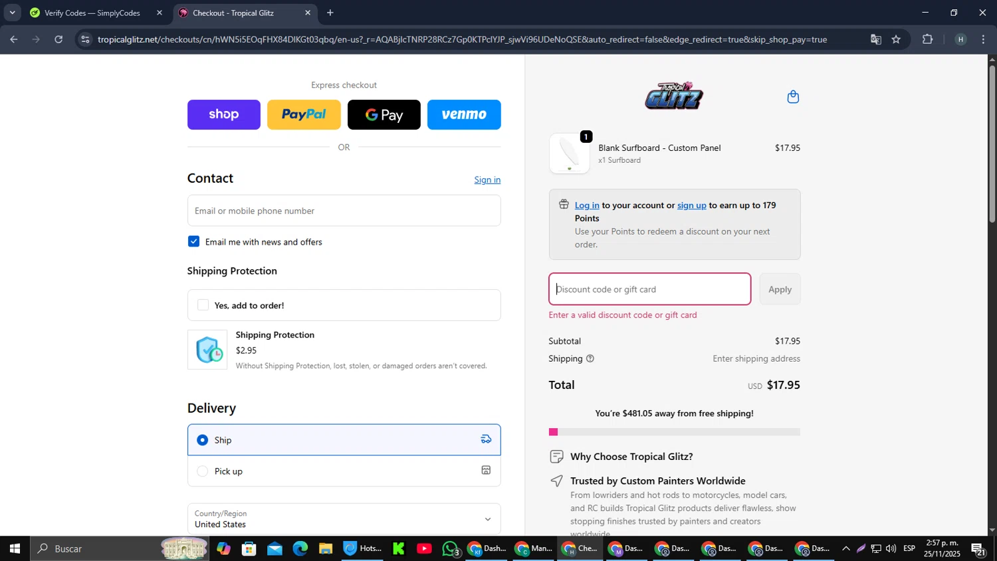This screenshot has width=997, height=561.
Task: Open Microsoft Store from the taskbar
Action: [x=249, y=548]
